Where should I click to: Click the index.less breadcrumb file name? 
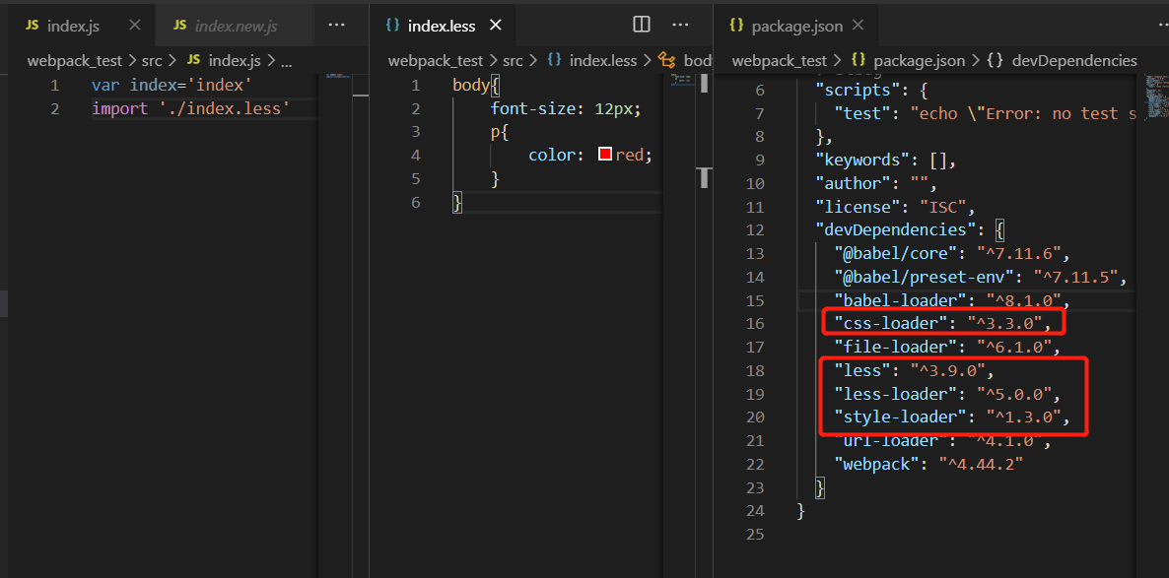pyautogui.click(x=603, y=60)
